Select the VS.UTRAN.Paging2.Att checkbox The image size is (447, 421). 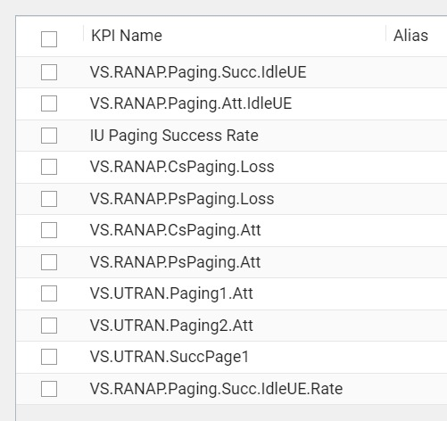tap(49, 326)
